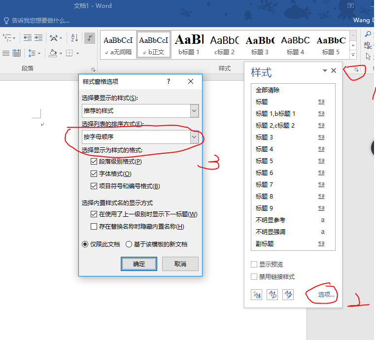Close the Styles pane

(x=334, y=70)
